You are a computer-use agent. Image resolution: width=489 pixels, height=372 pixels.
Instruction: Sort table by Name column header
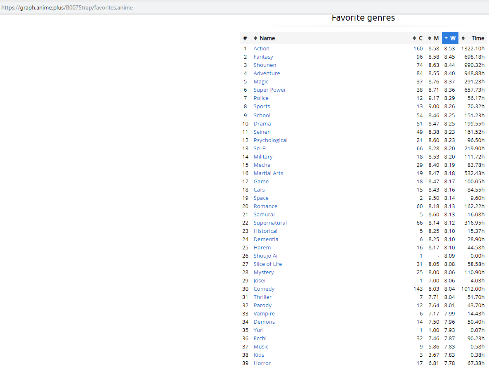click(x=330, y=38)
